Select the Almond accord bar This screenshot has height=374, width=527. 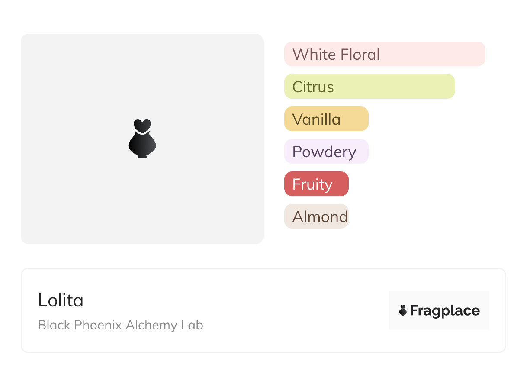(316, 216)
